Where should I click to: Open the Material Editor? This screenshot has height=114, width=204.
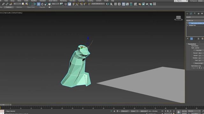(x=135, y=4)
